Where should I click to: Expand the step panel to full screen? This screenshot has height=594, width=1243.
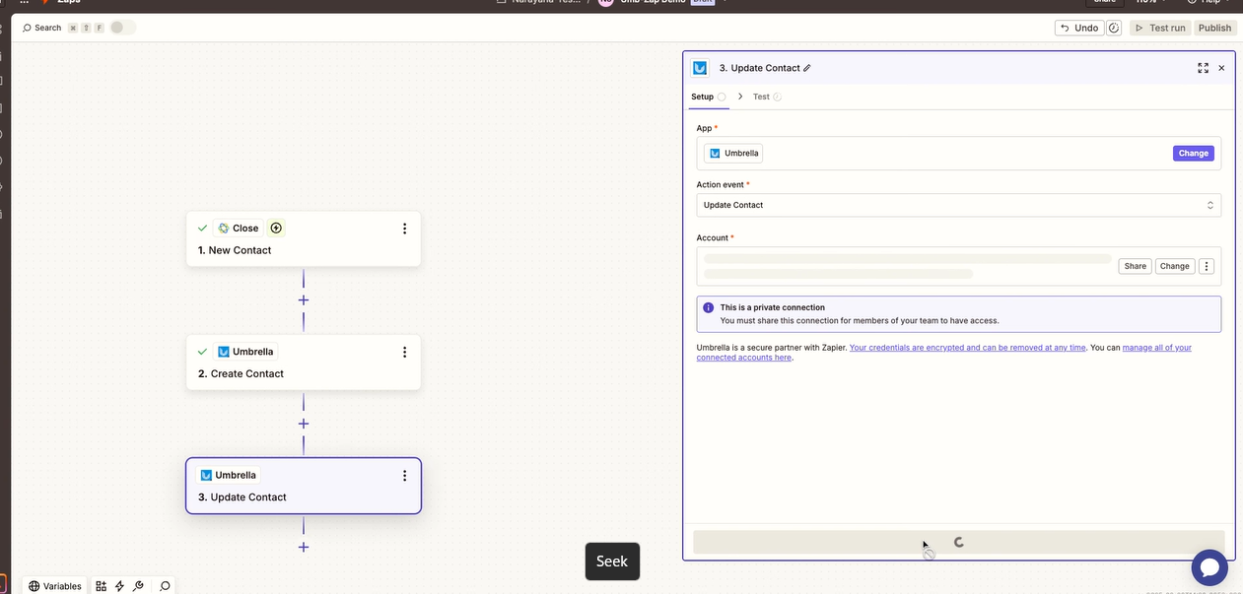click(x=1203, y=68)
